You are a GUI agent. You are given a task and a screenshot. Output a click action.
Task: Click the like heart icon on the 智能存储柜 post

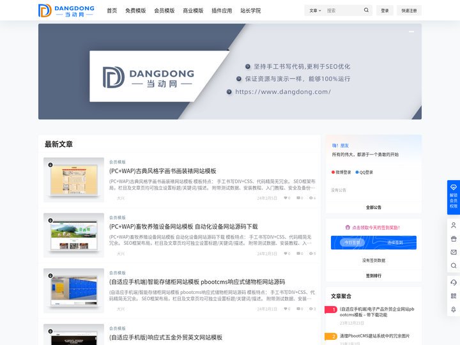(285, 309)
